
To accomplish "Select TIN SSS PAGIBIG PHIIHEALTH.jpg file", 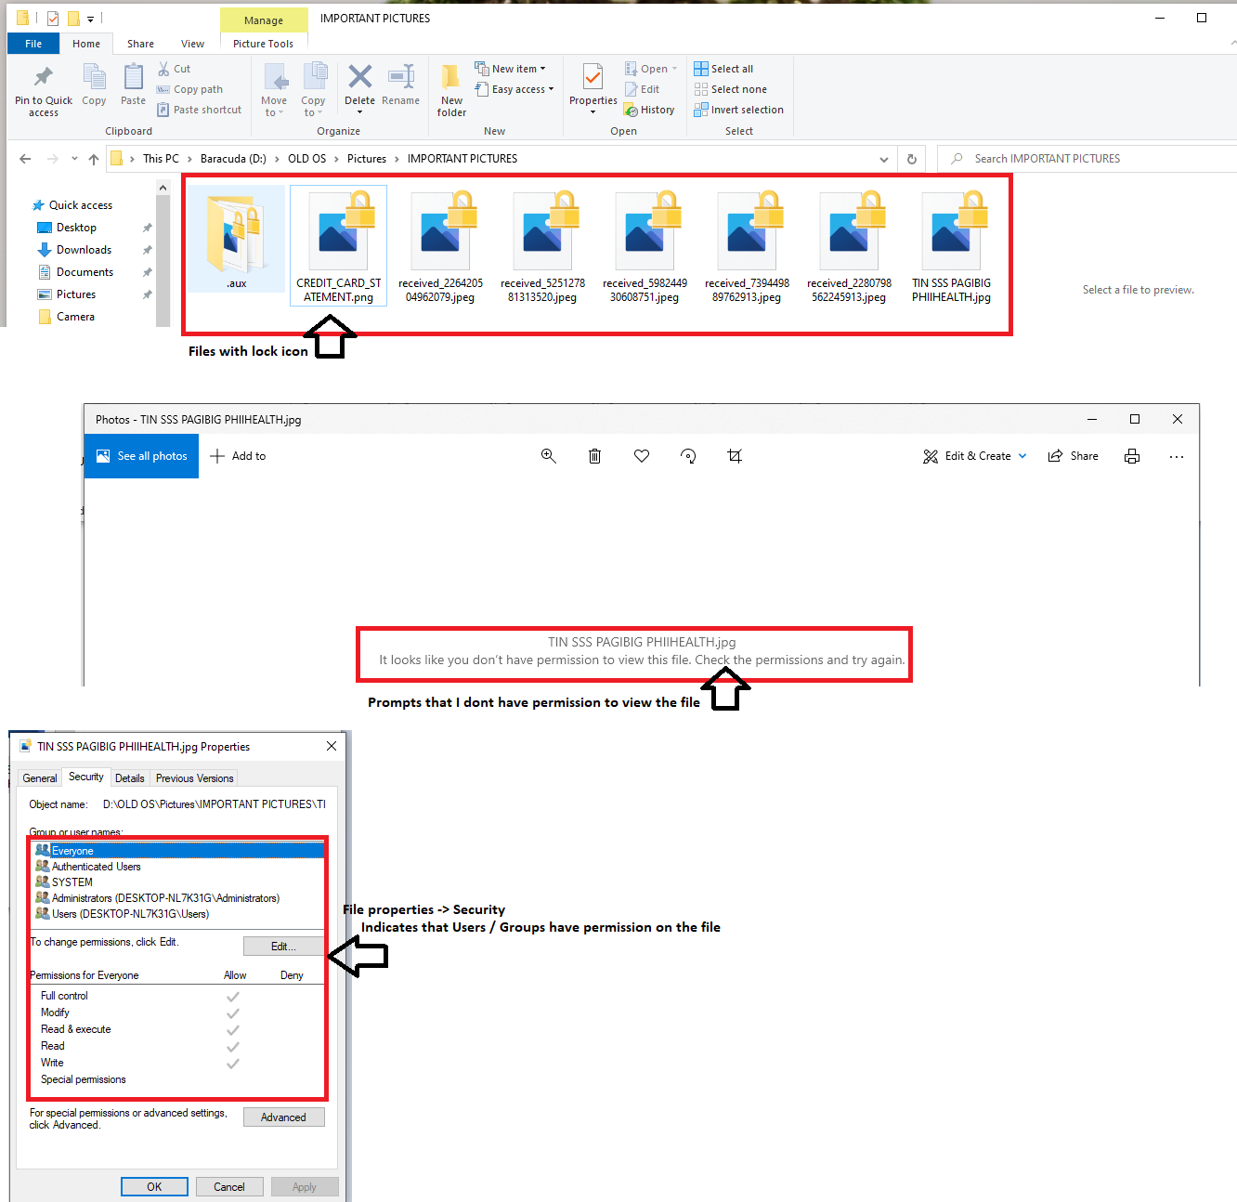I will click(x=951, y=246).
